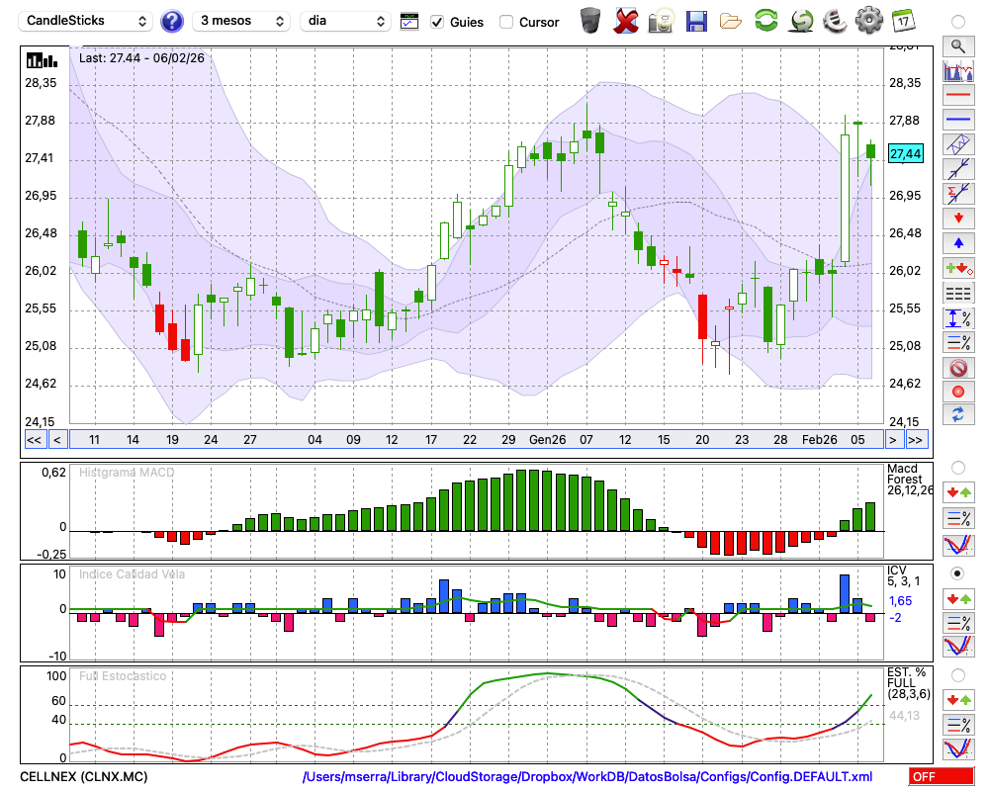989x791 pixels.
Task: Click Estocastico panel indicator curve button
Action: 958,748
